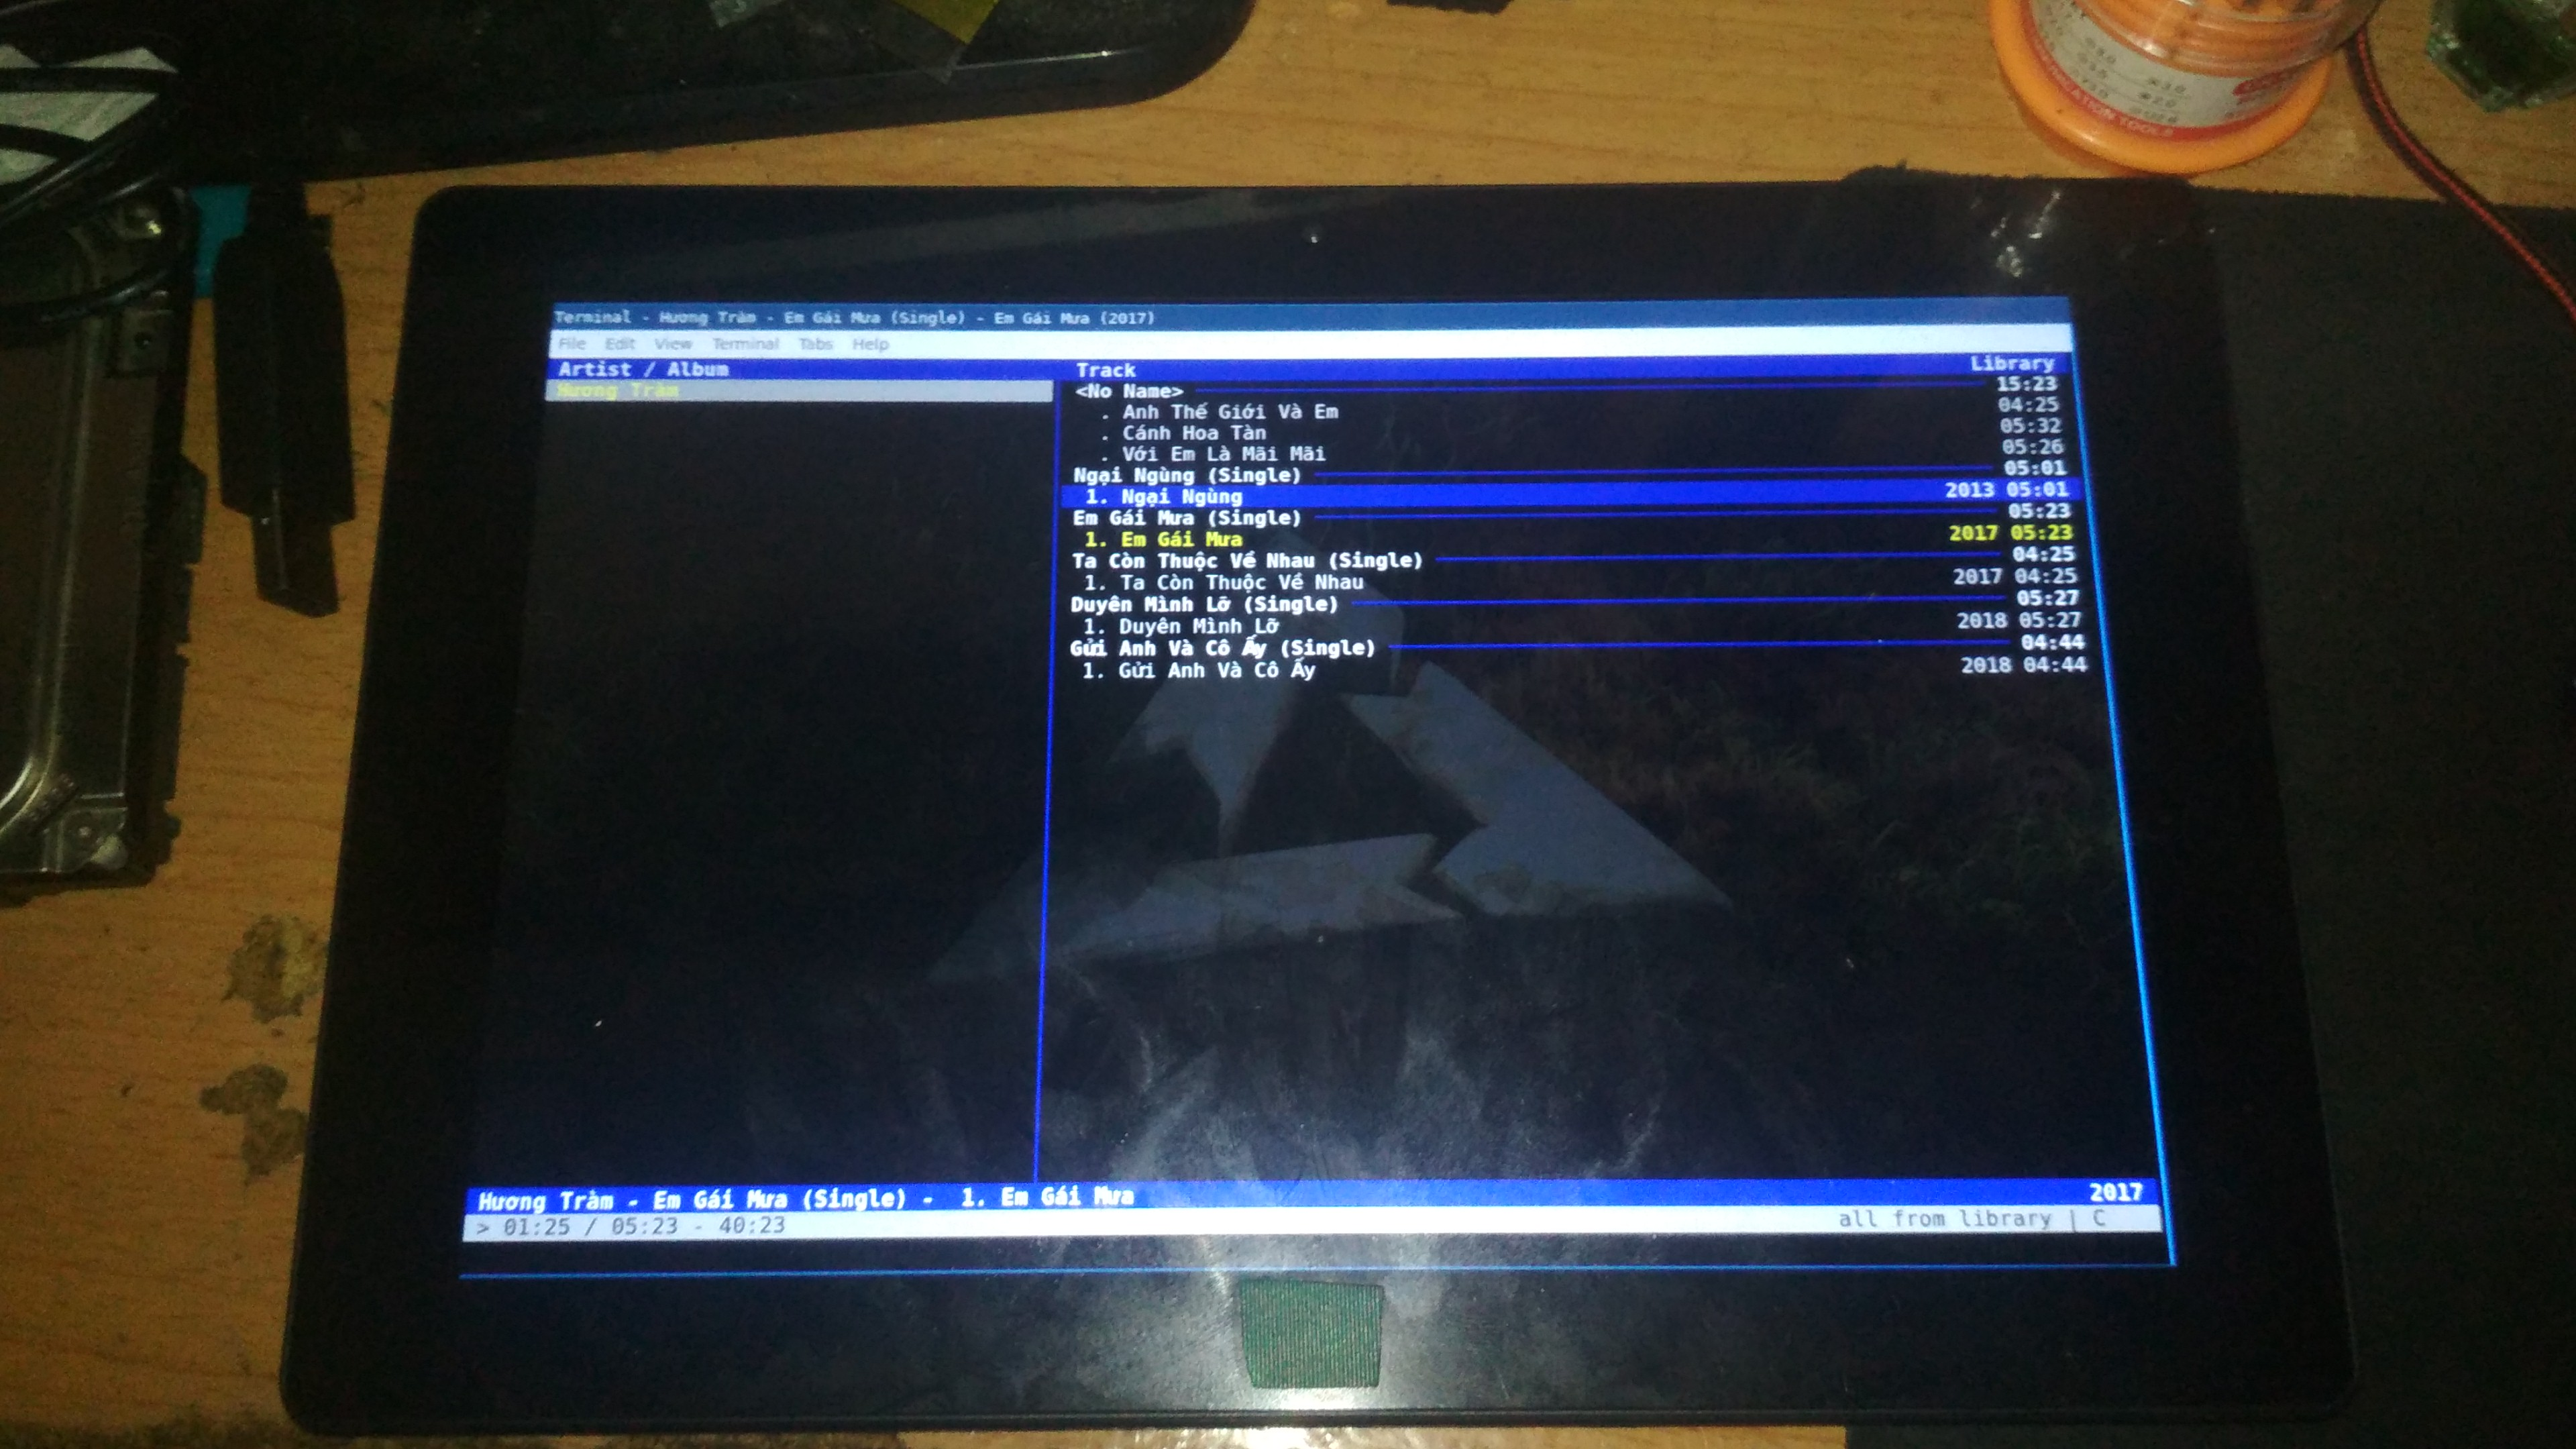Collapse the Em Gái Mưa (Single) album group

pyautogui.click(x=1185, y=518)
